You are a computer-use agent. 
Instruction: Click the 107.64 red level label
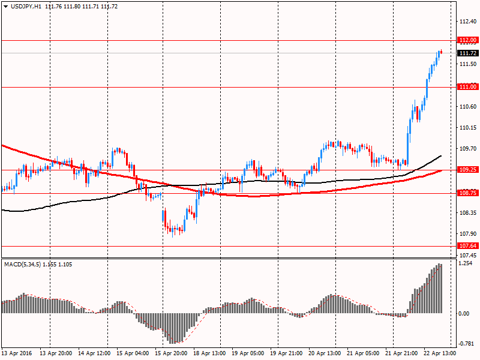[x=468, y=246]
